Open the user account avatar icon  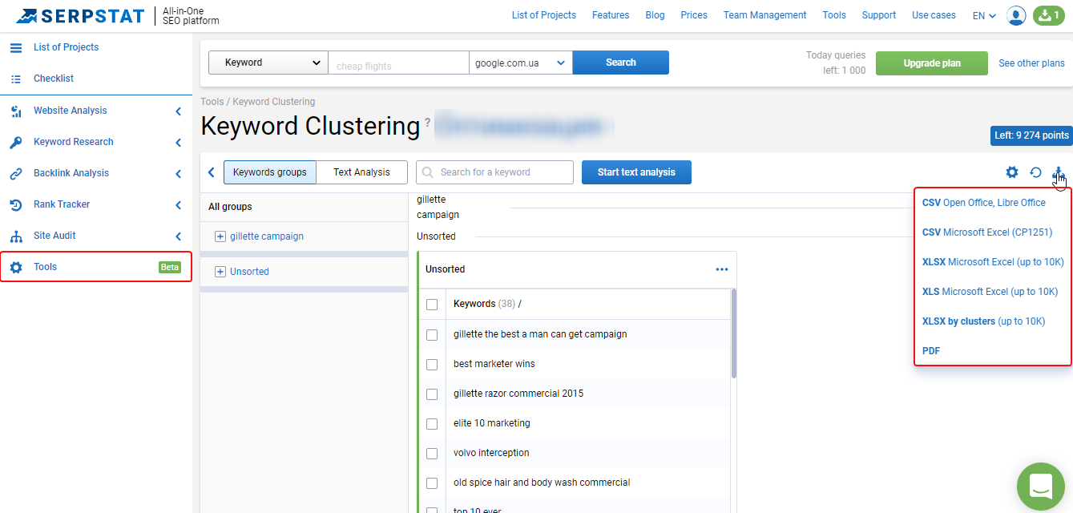[x=1016, y=15]
